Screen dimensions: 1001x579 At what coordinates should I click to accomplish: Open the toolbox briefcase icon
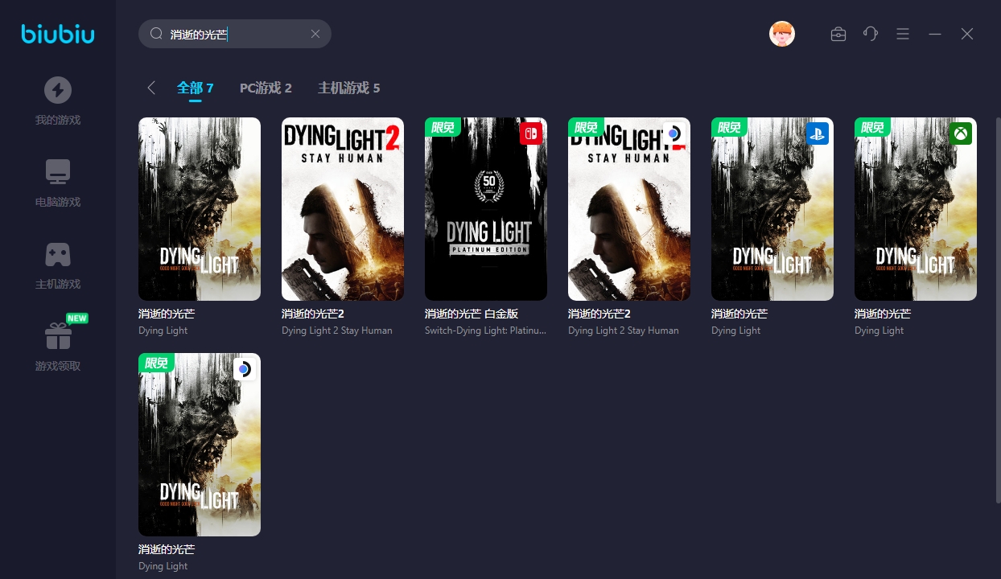click(838, 34)
